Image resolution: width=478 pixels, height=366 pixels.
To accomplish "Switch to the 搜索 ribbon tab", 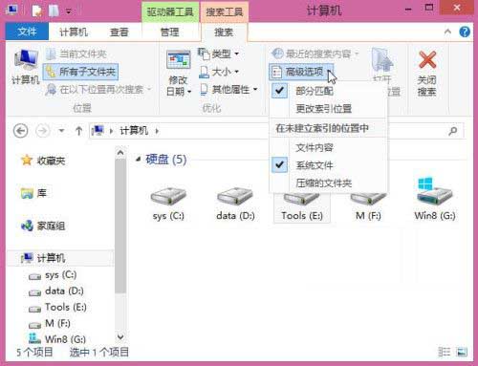I will click(x=224, y=32).
